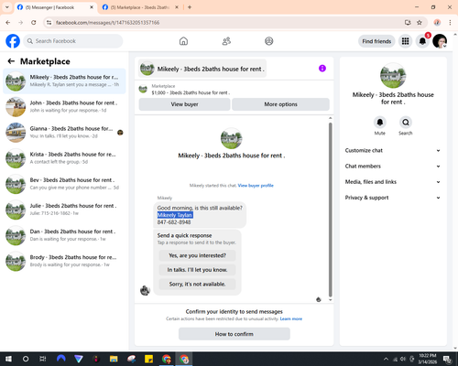Viewport: 458px width, 366px height.
Task: Open Sticky Notes from taskbar
Action: coord(148,359)
